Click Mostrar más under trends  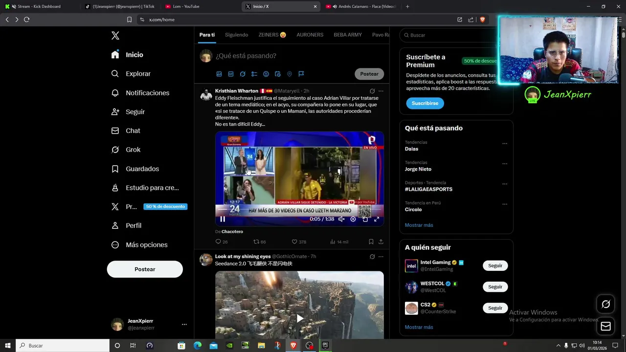pos(419,225)
